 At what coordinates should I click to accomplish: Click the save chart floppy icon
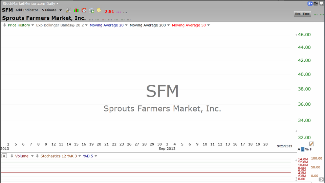click(x=322, y=3)
